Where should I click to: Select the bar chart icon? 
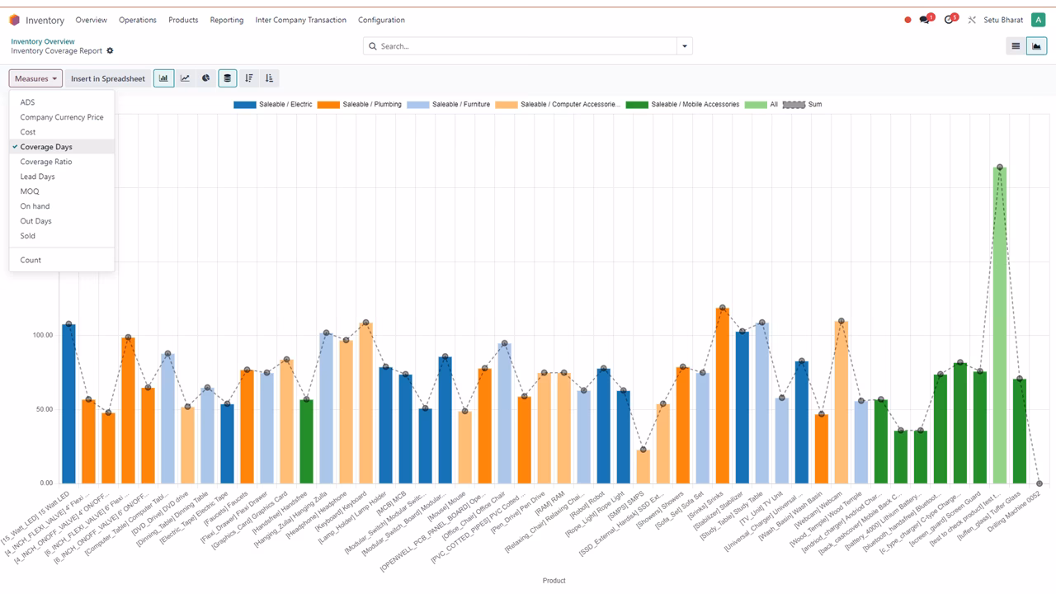[163, 78]
